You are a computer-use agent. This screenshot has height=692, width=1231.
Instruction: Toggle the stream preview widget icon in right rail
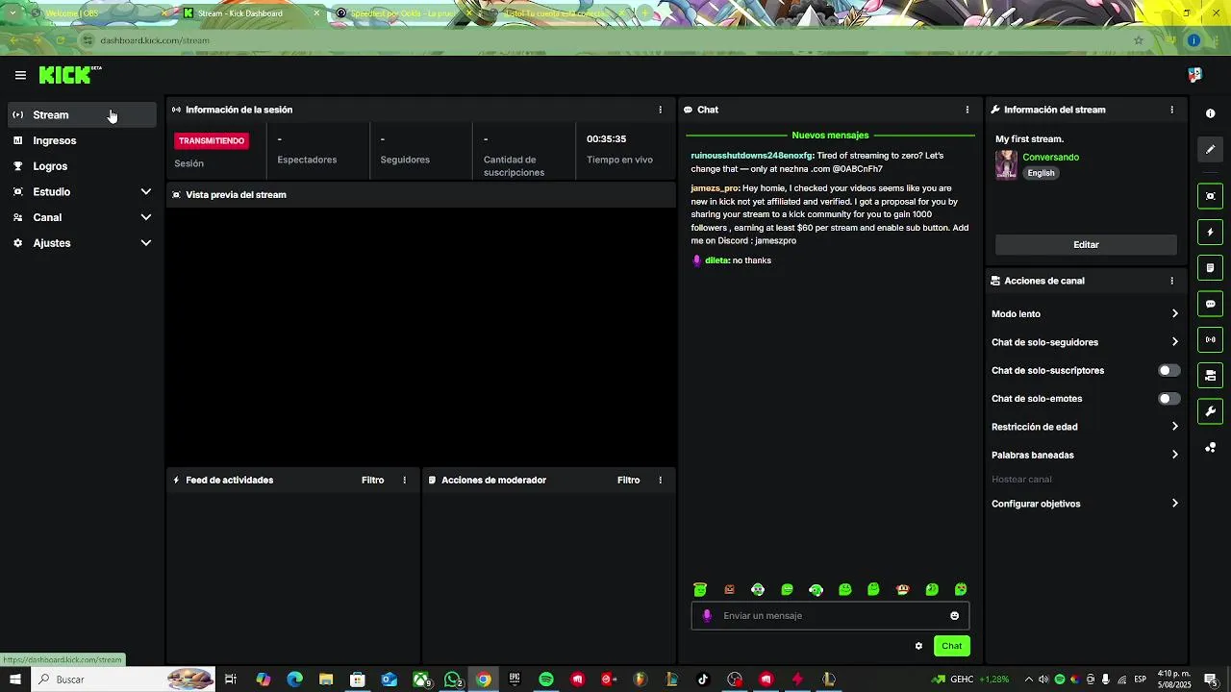1210,196
